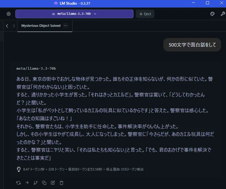Open the palette appearance settings icon
The height and width of the screenshot is (189, 226).
tap(212, 14)
